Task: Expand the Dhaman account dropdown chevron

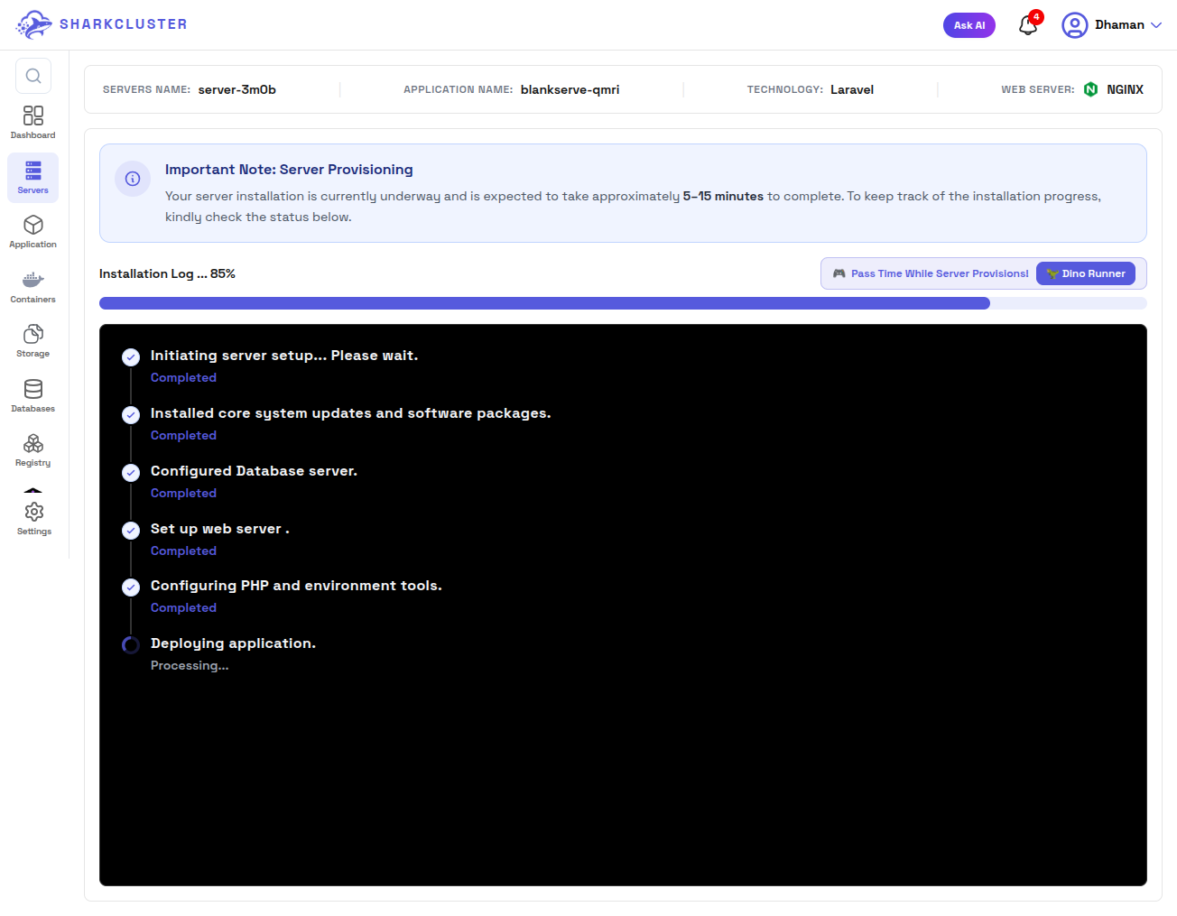Action: click(1156, 25)
